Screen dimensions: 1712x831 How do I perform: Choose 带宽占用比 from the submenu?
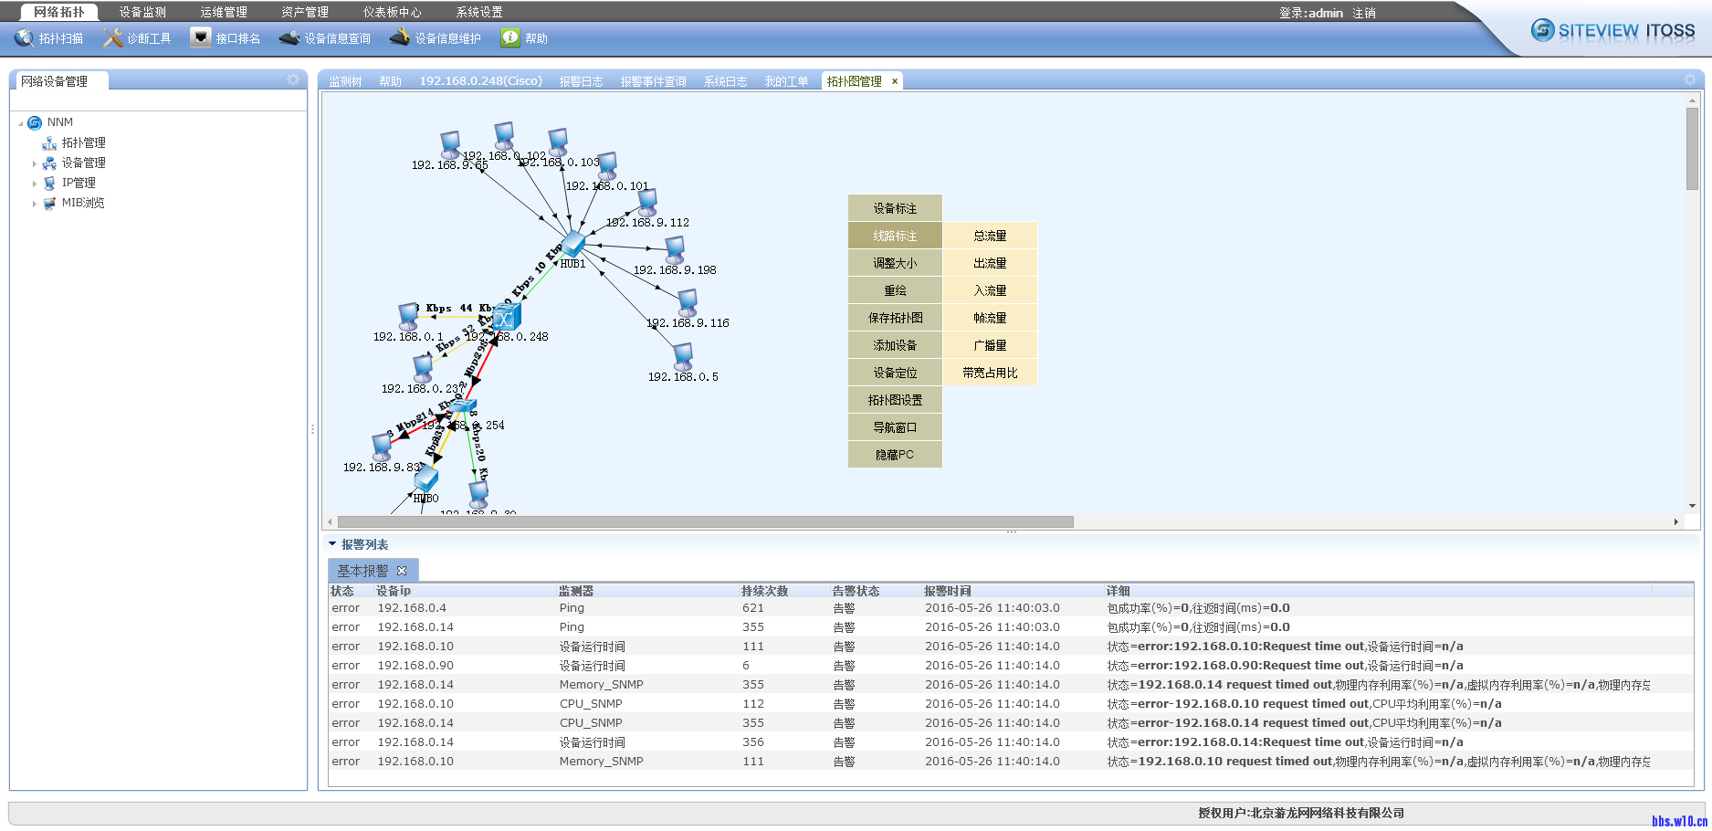(x=990, y=373)
